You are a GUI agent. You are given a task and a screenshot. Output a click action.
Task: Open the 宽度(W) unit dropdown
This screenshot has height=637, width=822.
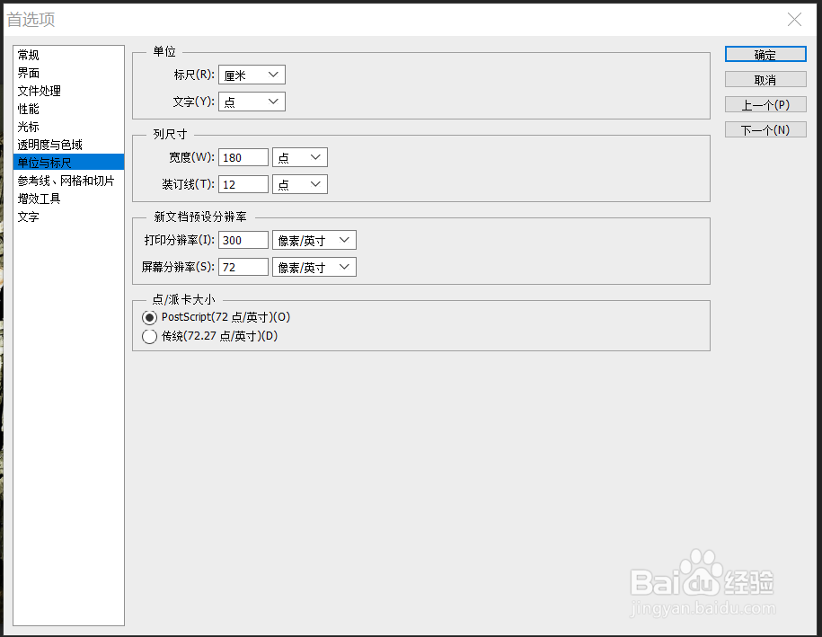[x=300, y=156]
